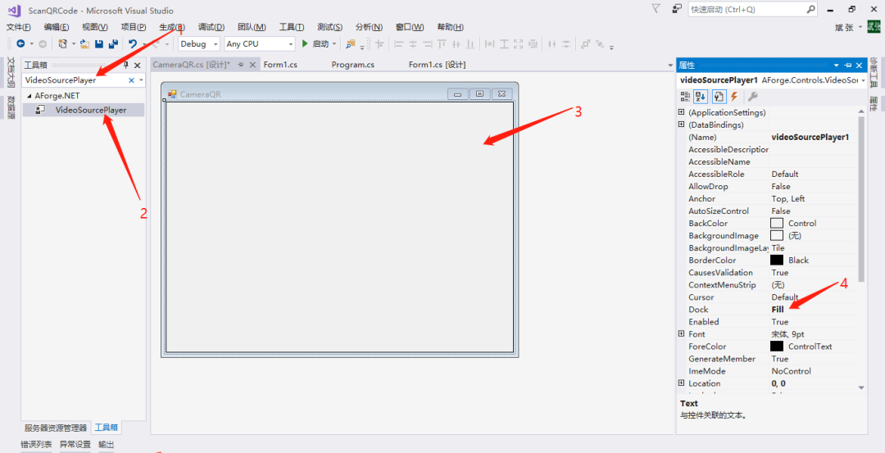Click the Property Pages wrench icon
This screenshot has height=453, width=885.
[x=752, y=97]
